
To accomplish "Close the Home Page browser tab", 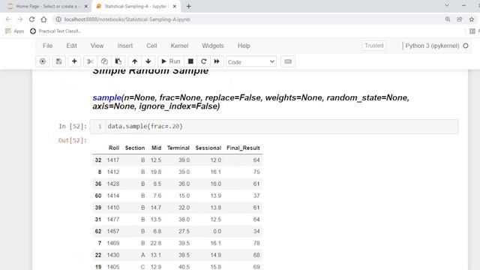I will pyautogui.click(x=86, y=6).
